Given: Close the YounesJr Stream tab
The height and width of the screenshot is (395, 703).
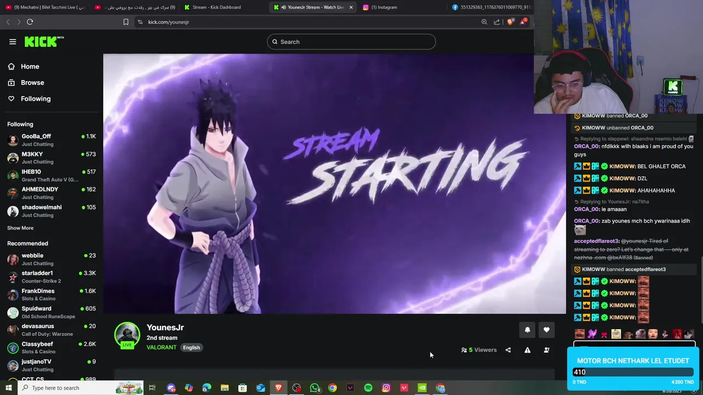Looking at the screenshot, I should click(x=351, y=7).
